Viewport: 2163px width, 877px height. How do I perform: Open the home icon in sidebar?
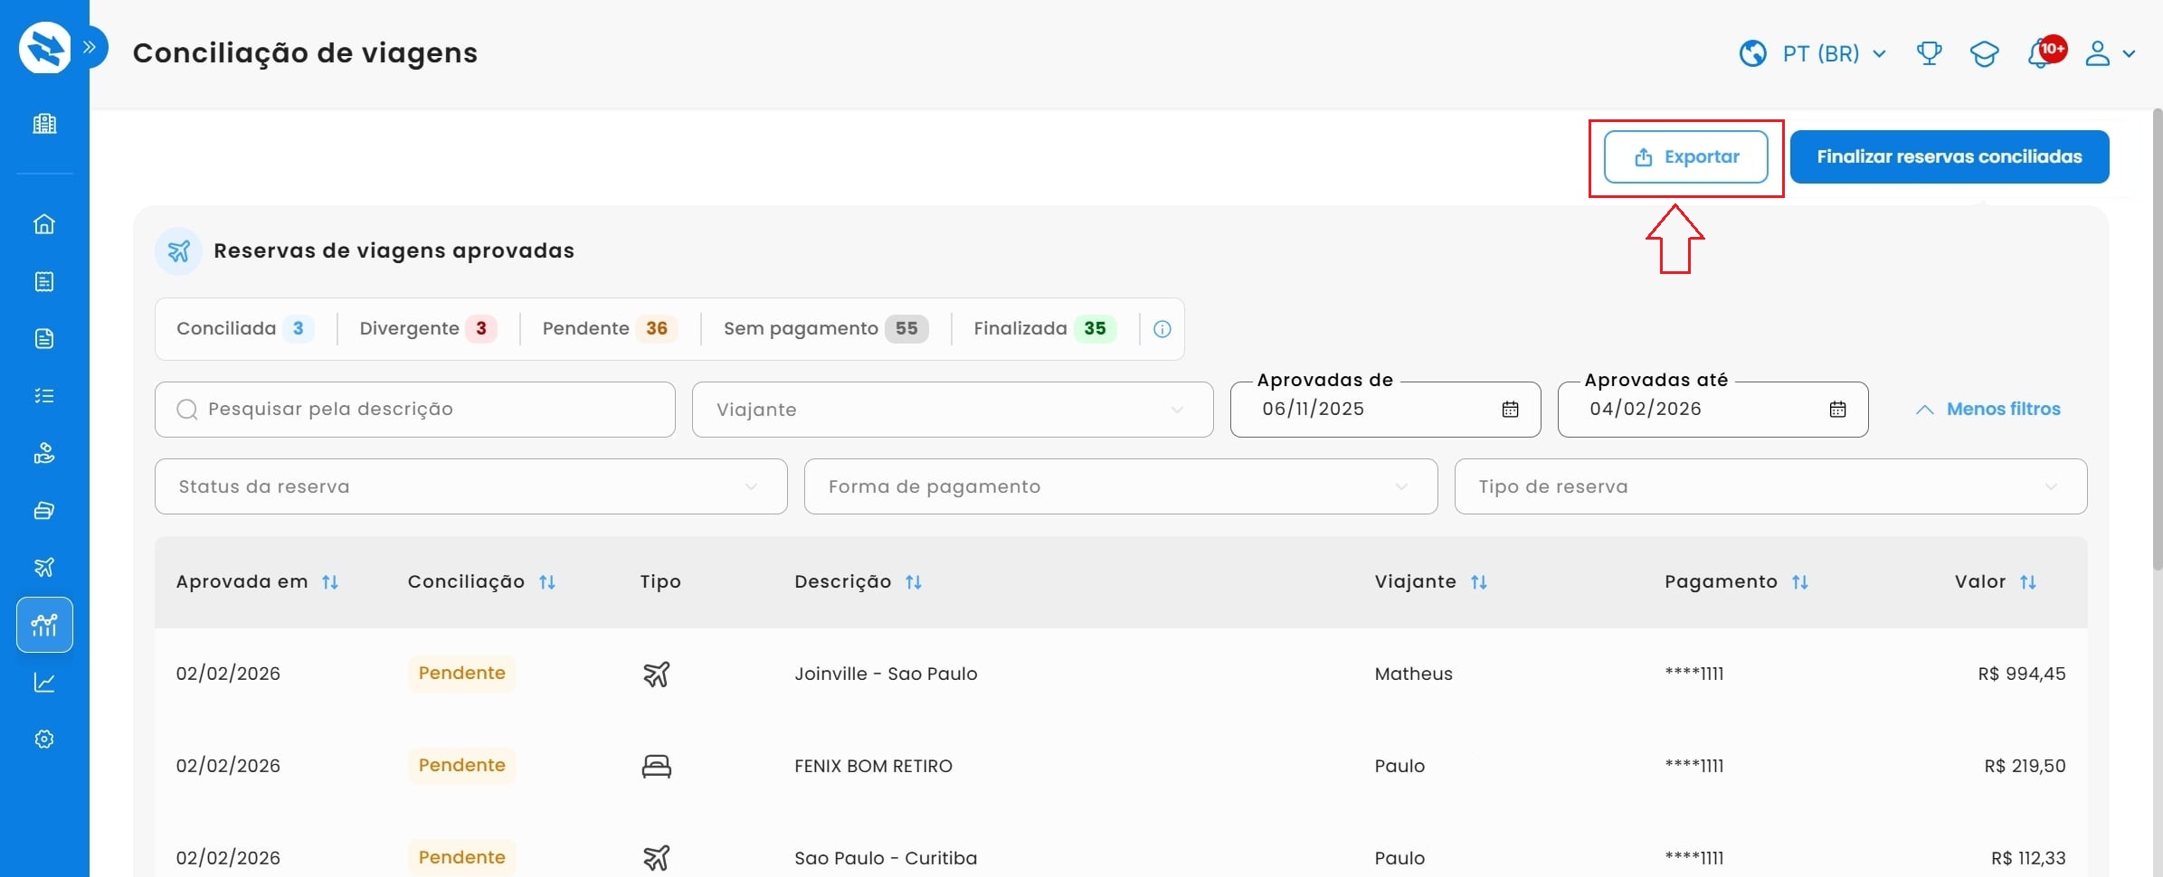point(44,224)
